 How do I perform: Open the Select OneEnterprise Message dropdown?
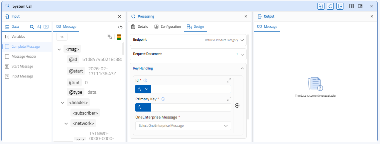pos(183,126)
